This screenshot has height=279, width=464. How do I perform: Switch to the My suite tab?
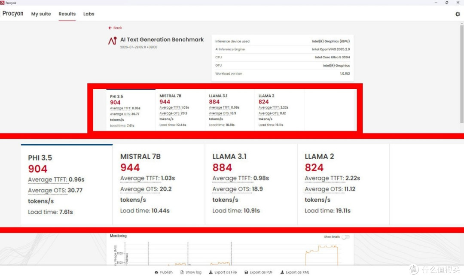point(41,14)
